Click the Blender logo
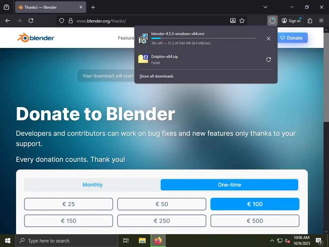This screenshot has height=247, width=329. (x=36, y=38)
